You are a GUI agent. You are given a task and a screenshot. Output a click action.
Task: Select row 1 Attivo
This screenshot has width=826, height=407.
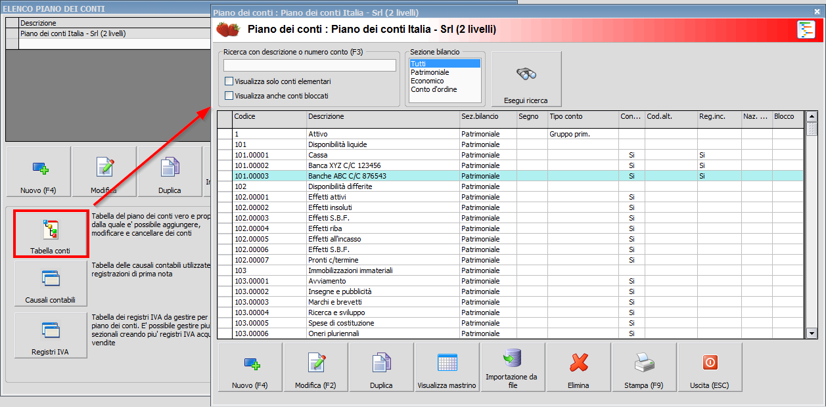coord(511,134)
